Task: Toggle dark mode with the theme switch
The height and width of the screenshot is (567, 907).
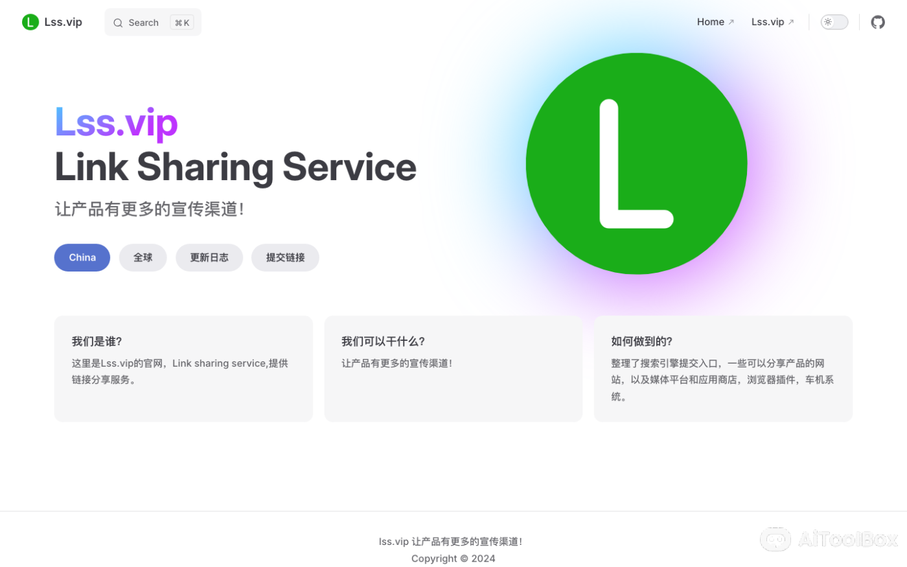Action: coord(834,21)
